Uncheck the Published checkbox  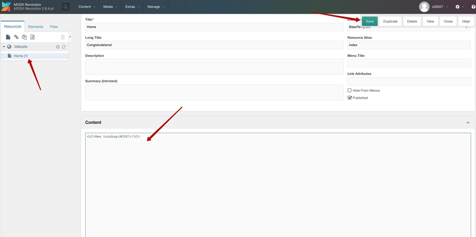tap(349, 98)
